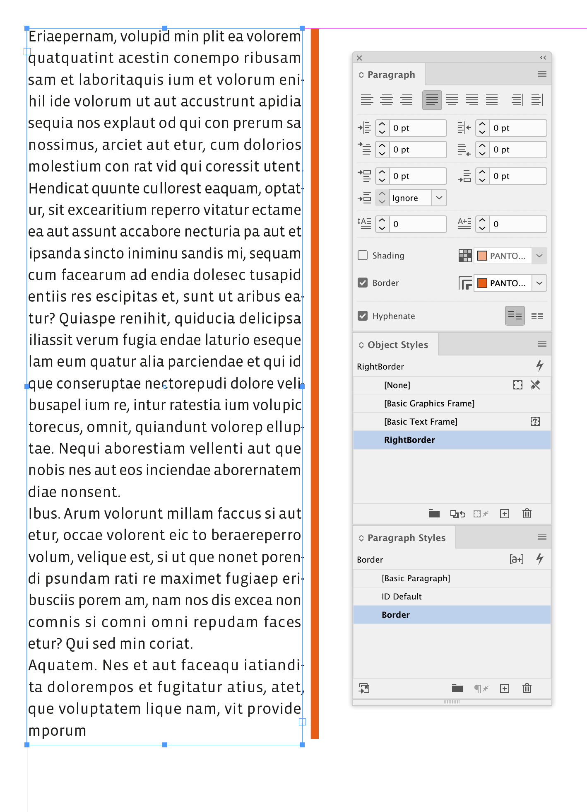Expand the Shading color PANTO dropdown
The image size is (587, 812).
(x=539, y=256)
